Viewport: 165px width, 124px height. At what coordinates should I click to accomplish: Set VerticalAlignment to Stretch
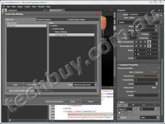click(x=149, y=46)
